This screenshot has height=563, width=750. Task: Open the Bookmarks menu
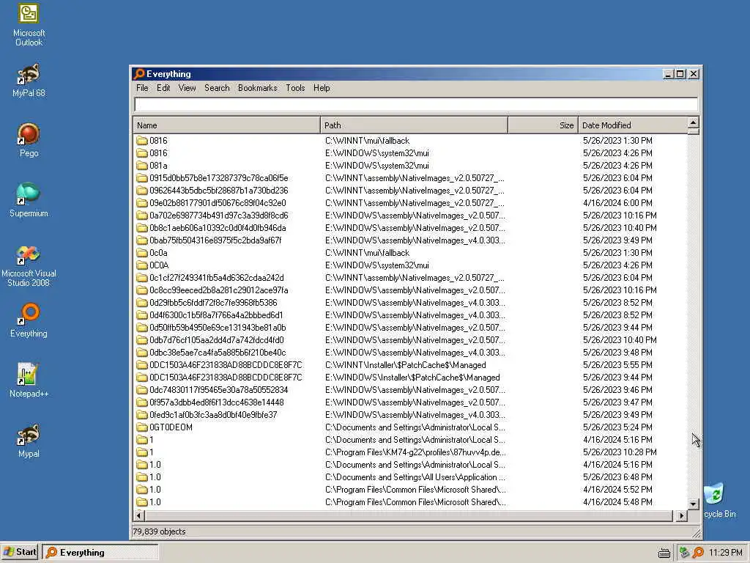pos(257,88)
